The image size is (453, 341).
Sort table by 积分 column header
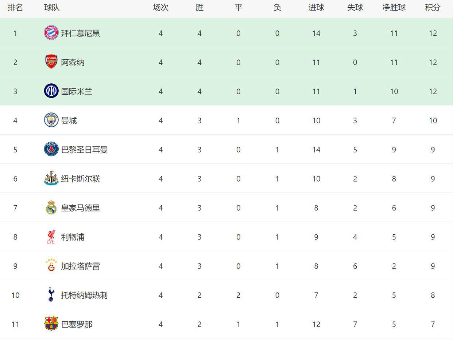pos(433,8)
